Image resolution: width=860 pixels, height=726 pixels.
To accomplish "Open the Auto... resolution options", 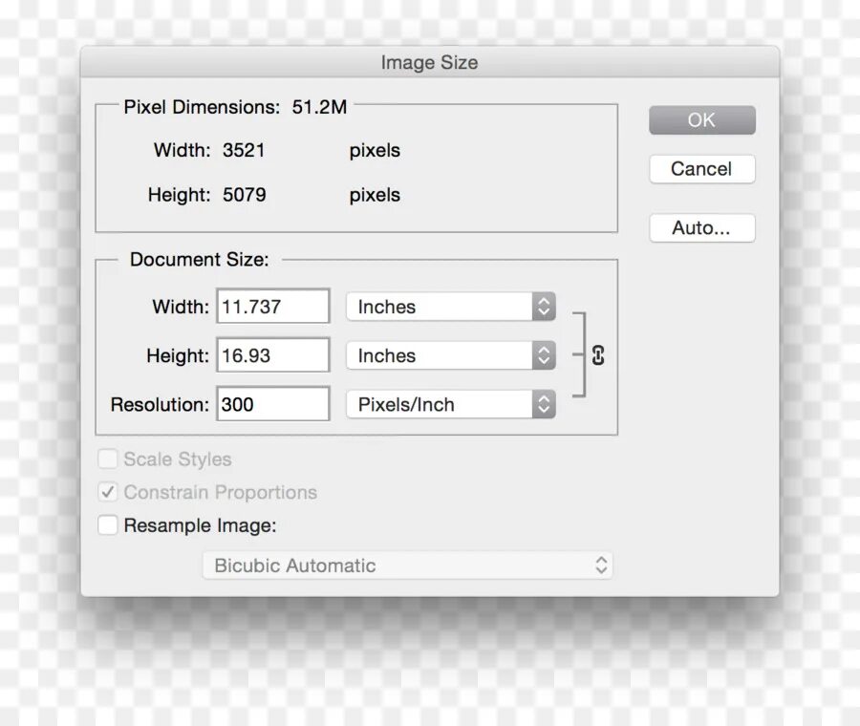I will coord(701,228).
